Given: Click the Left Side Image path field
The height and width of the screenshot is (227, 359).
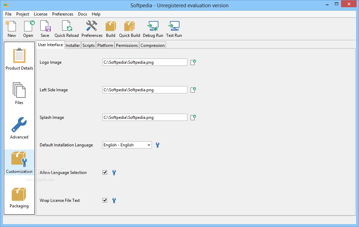Looking at the screenshot, I should pos(145,90).
